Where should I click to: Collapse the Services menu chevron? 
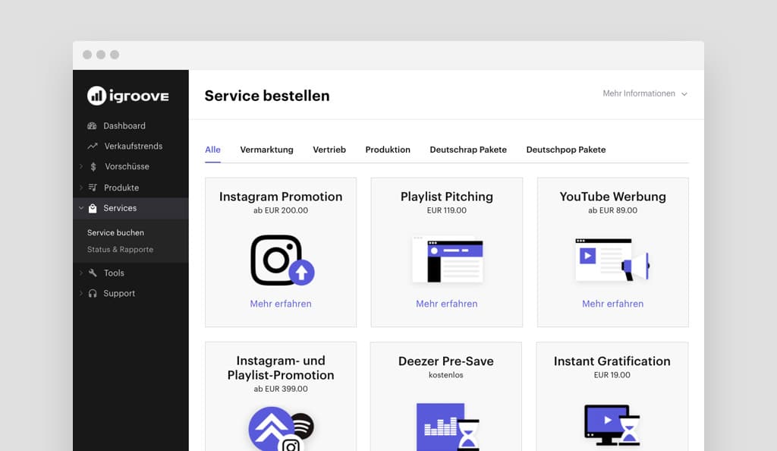(x=81, y=208)
